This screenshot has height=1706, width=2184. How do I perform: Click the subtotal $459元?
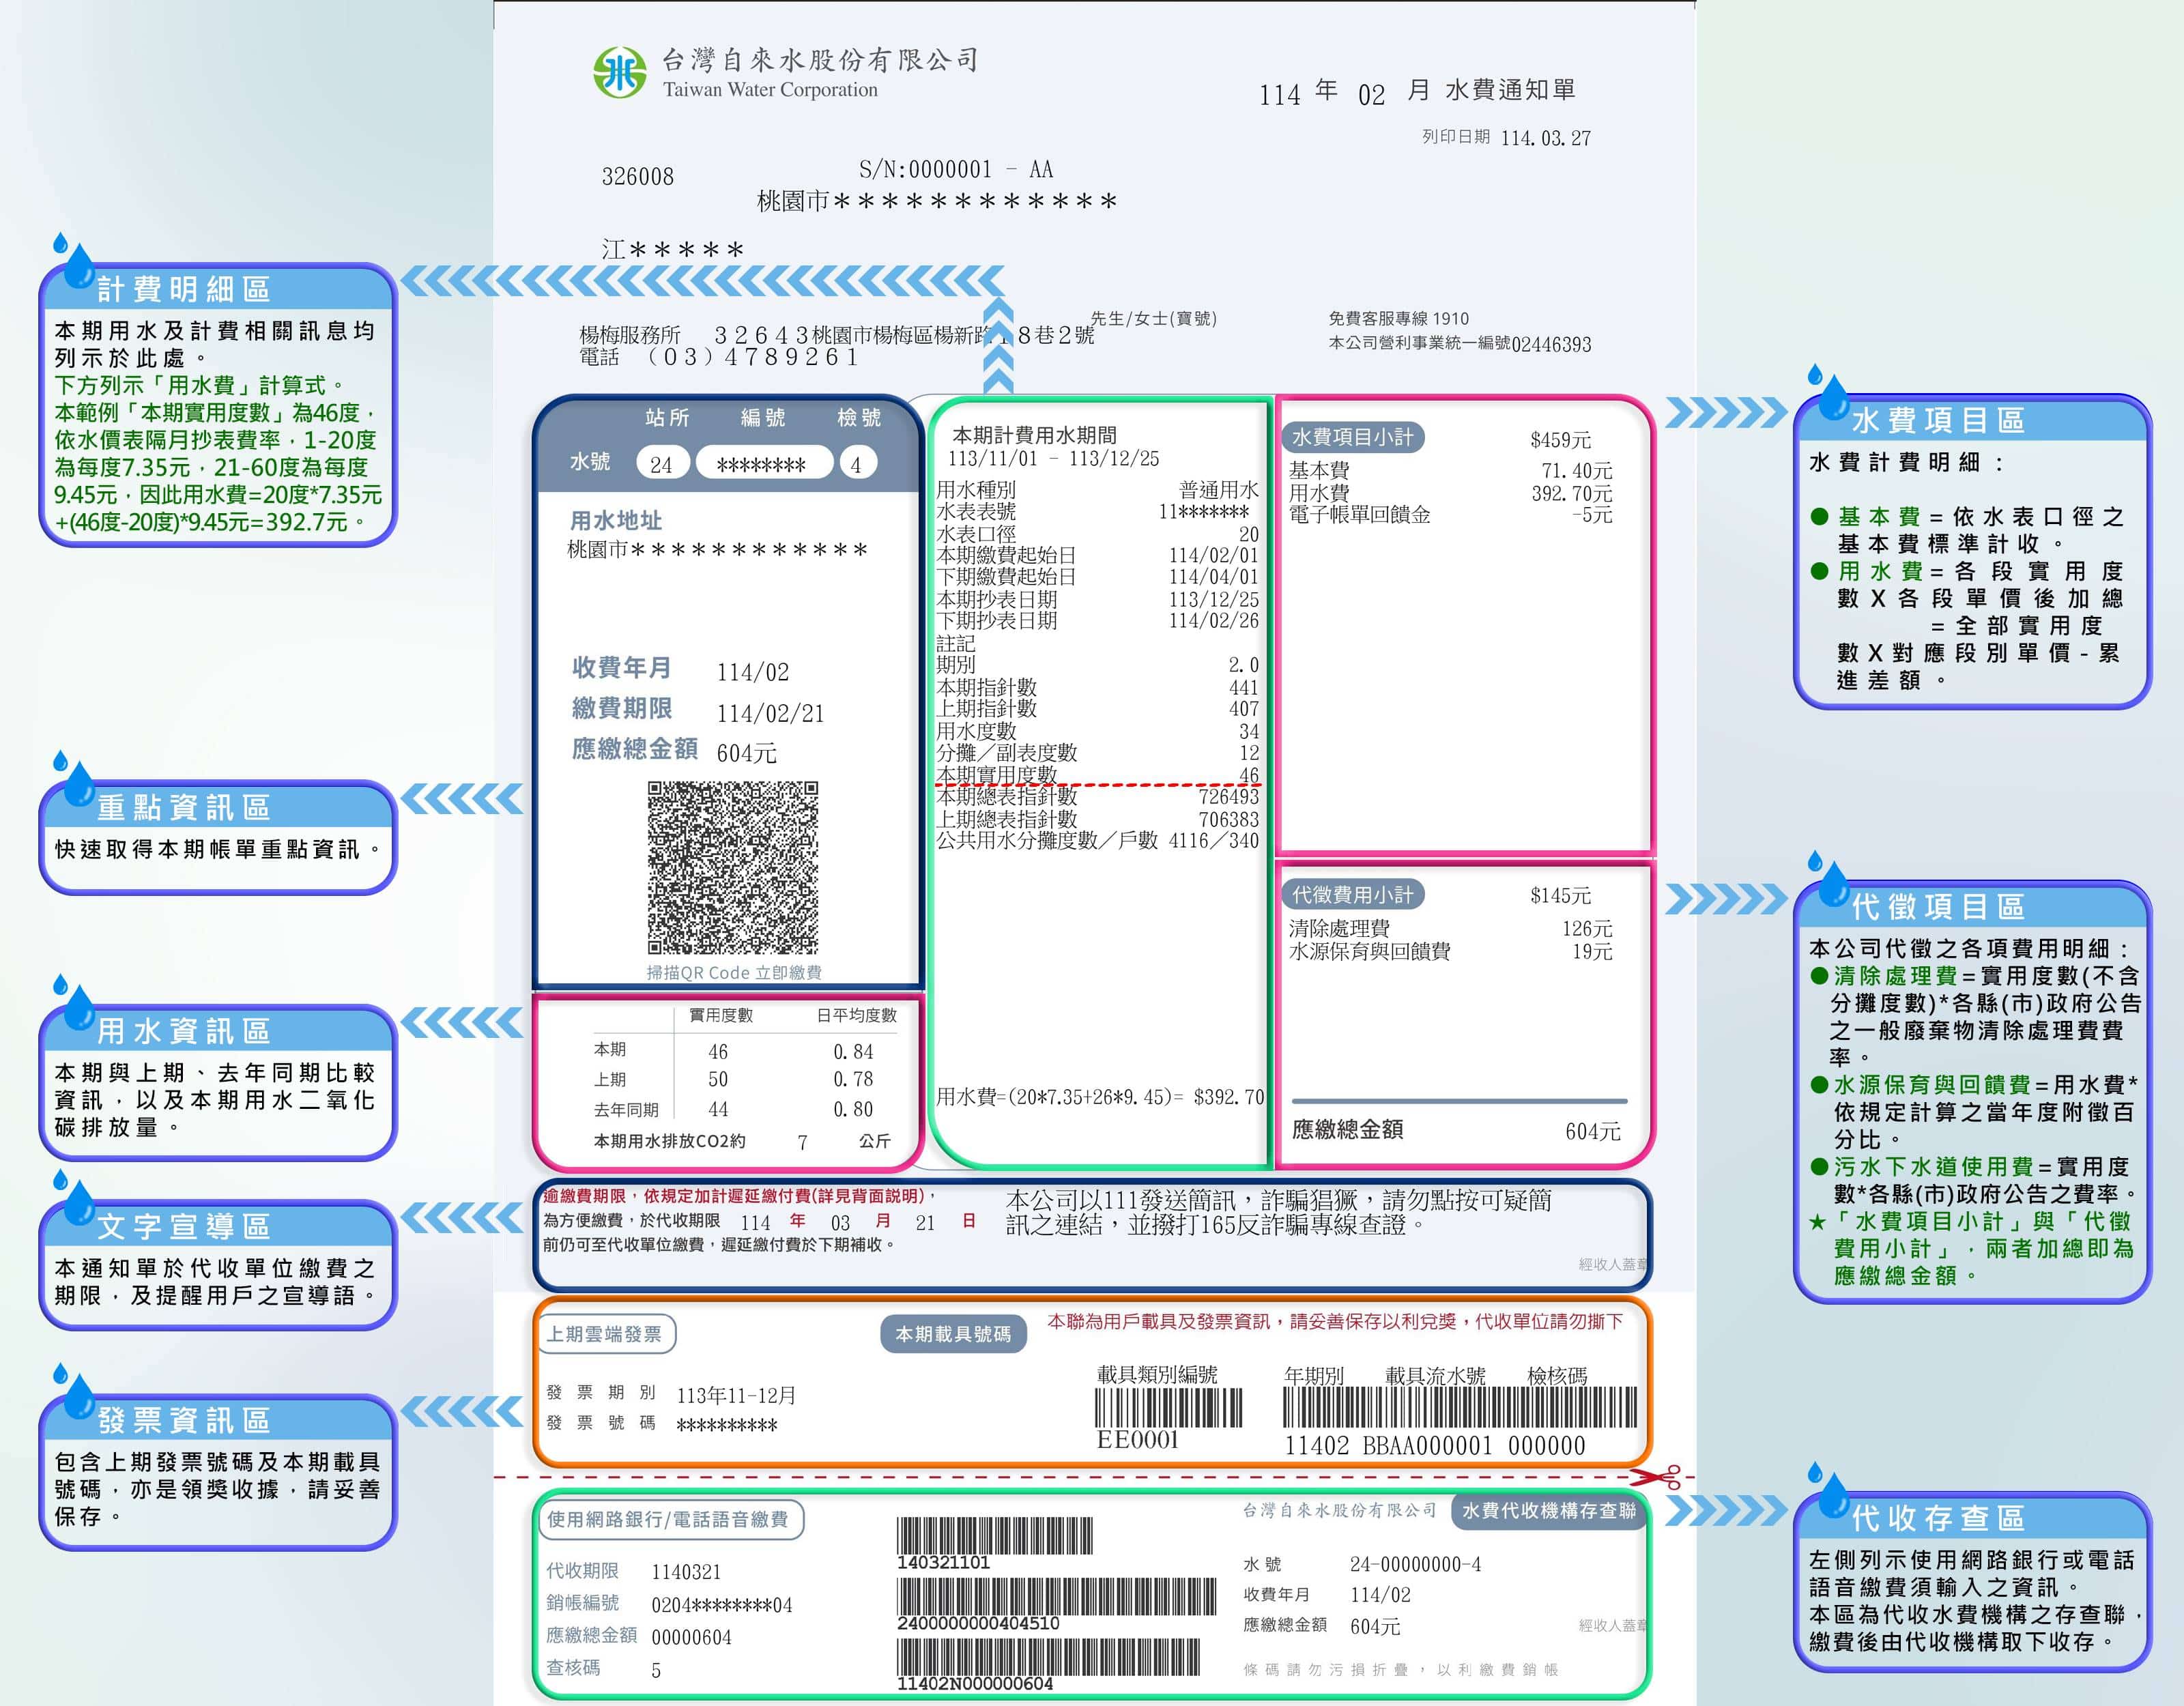click(x=1560, y=439)
